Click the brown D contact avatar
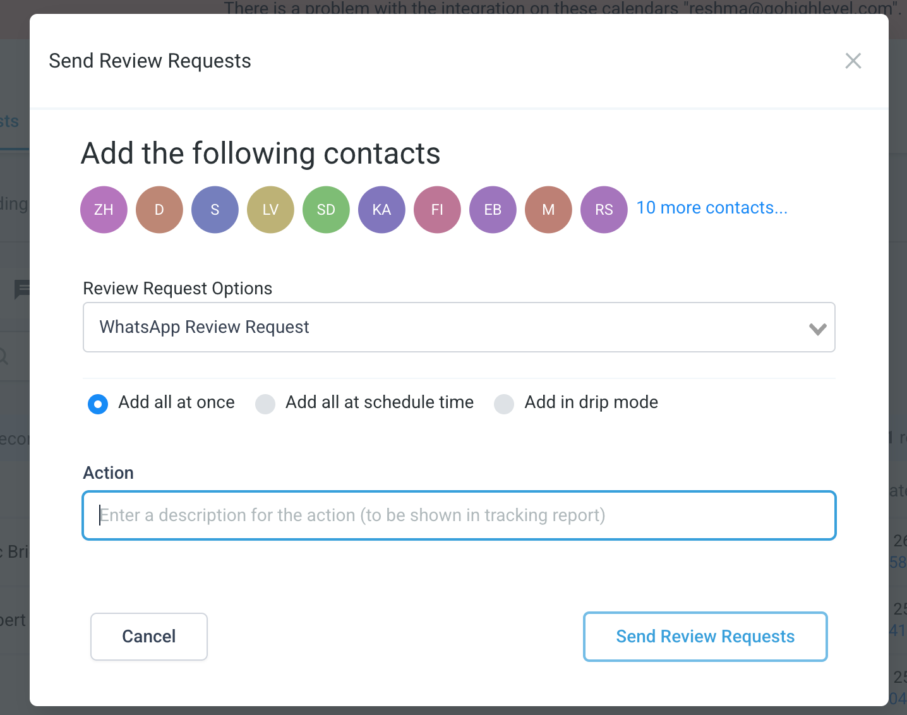Screen dimensions: 907x715 (x=159, y=210)
